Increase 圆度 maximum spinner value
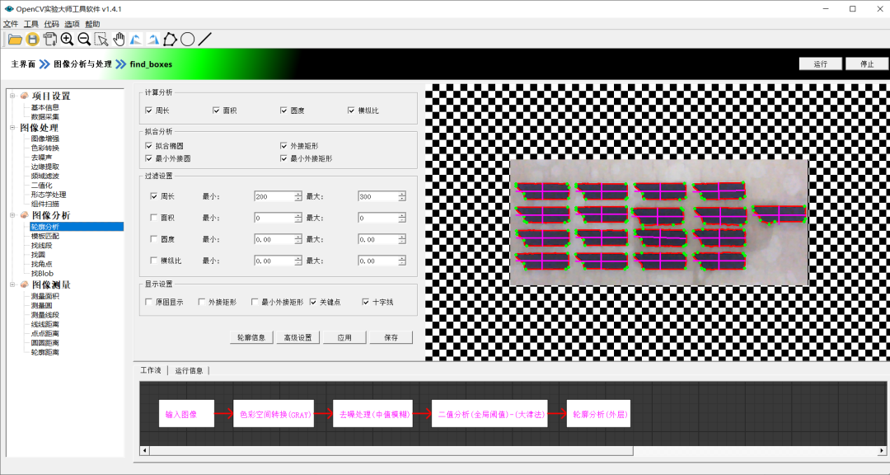Screen dimensions: 890x475 tap(402, 237)
